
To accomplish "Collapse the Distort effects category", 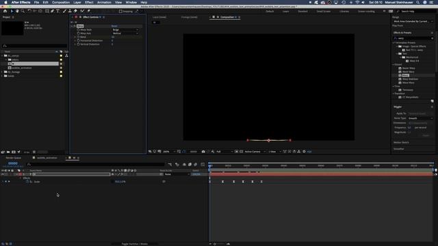I will [x=394, y=64].
